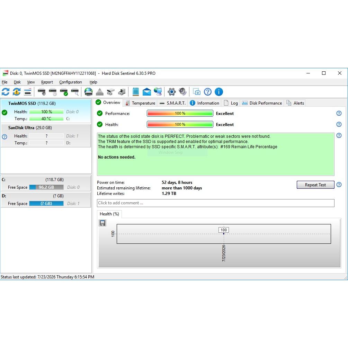
Task: Switch to the Log tab
Action: (x=231, y=103)
